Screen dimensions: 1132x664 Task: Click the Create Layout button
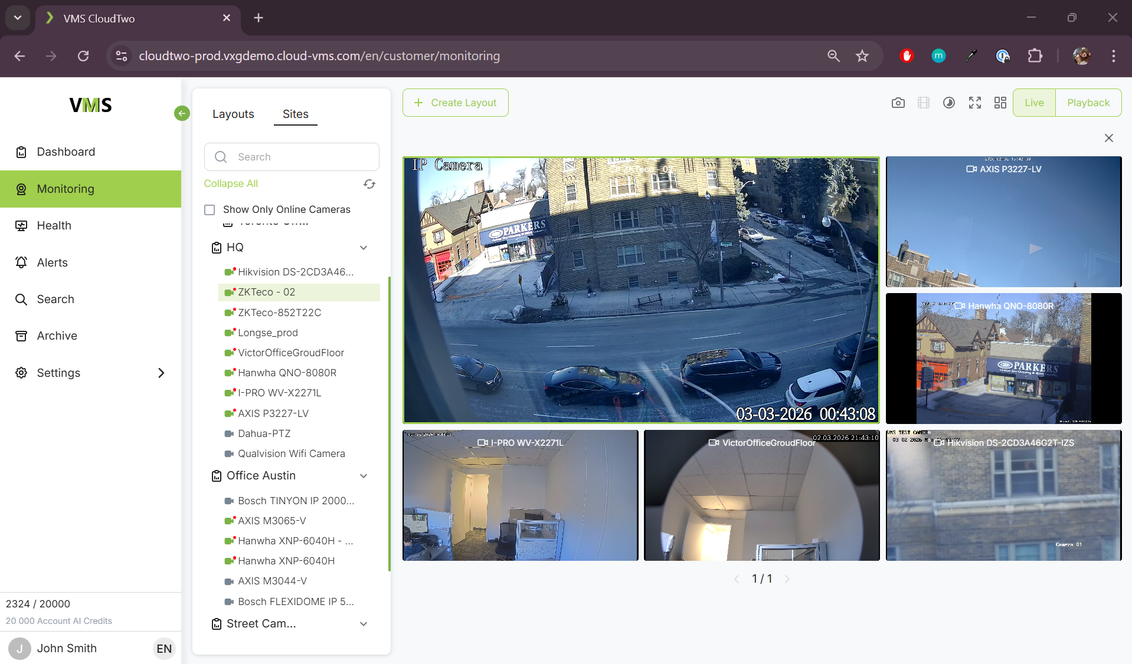click(x=455, y=103)
